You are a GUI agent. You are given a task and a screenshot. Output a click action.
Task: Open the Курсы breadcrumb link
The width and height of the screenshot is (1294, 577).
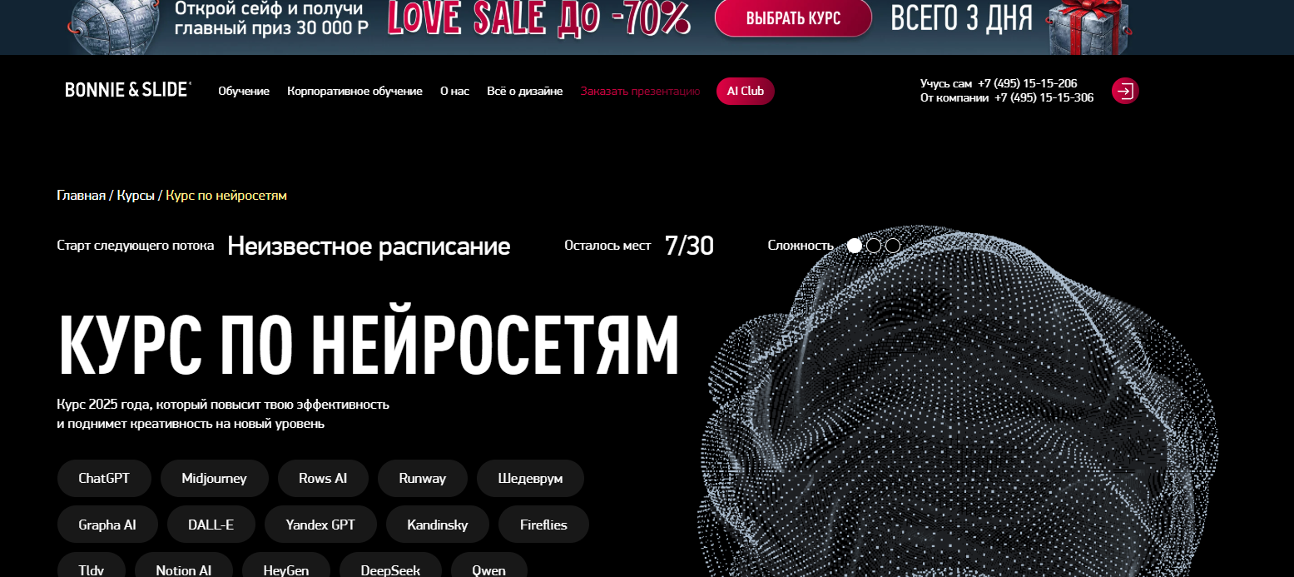click(x=136, y=196)
